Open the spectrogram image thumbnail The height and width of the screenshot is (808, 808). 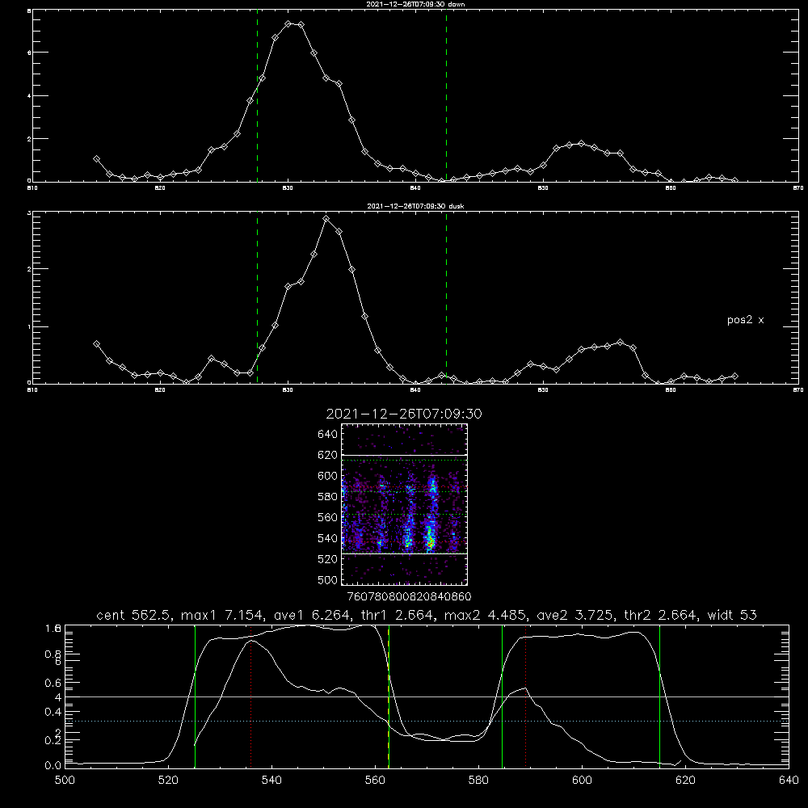405,504
